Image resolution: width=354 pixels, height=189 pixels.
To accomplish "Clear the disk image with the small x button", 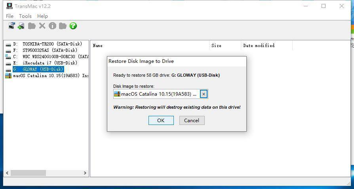I will tap(204, 94).
